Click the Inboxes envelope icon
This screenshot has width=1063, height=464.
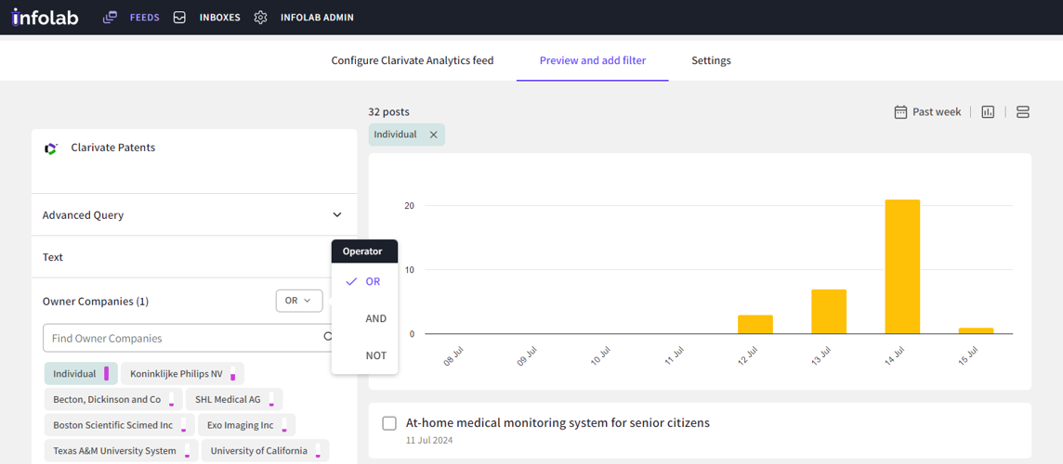pyautogui.click(x=179, y=18)
